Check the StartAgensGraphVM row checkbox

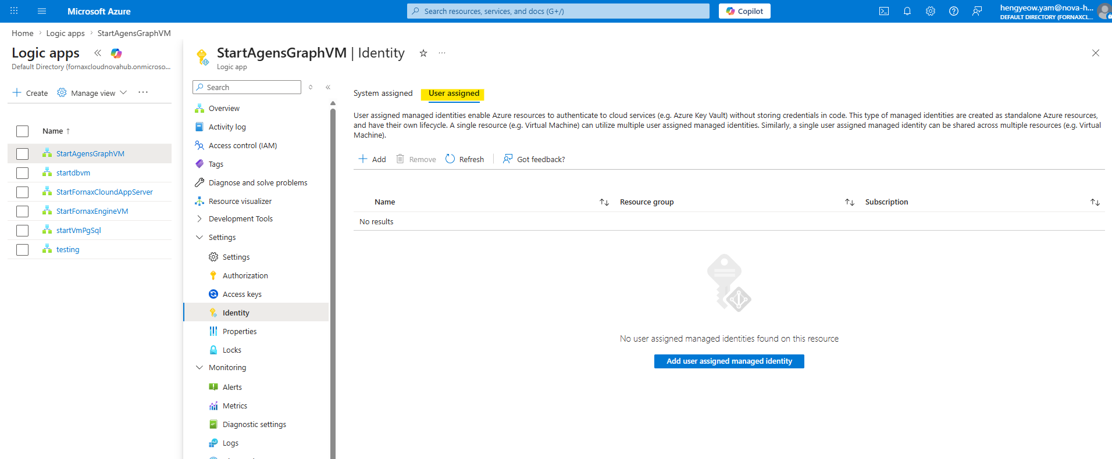point(22,154)
